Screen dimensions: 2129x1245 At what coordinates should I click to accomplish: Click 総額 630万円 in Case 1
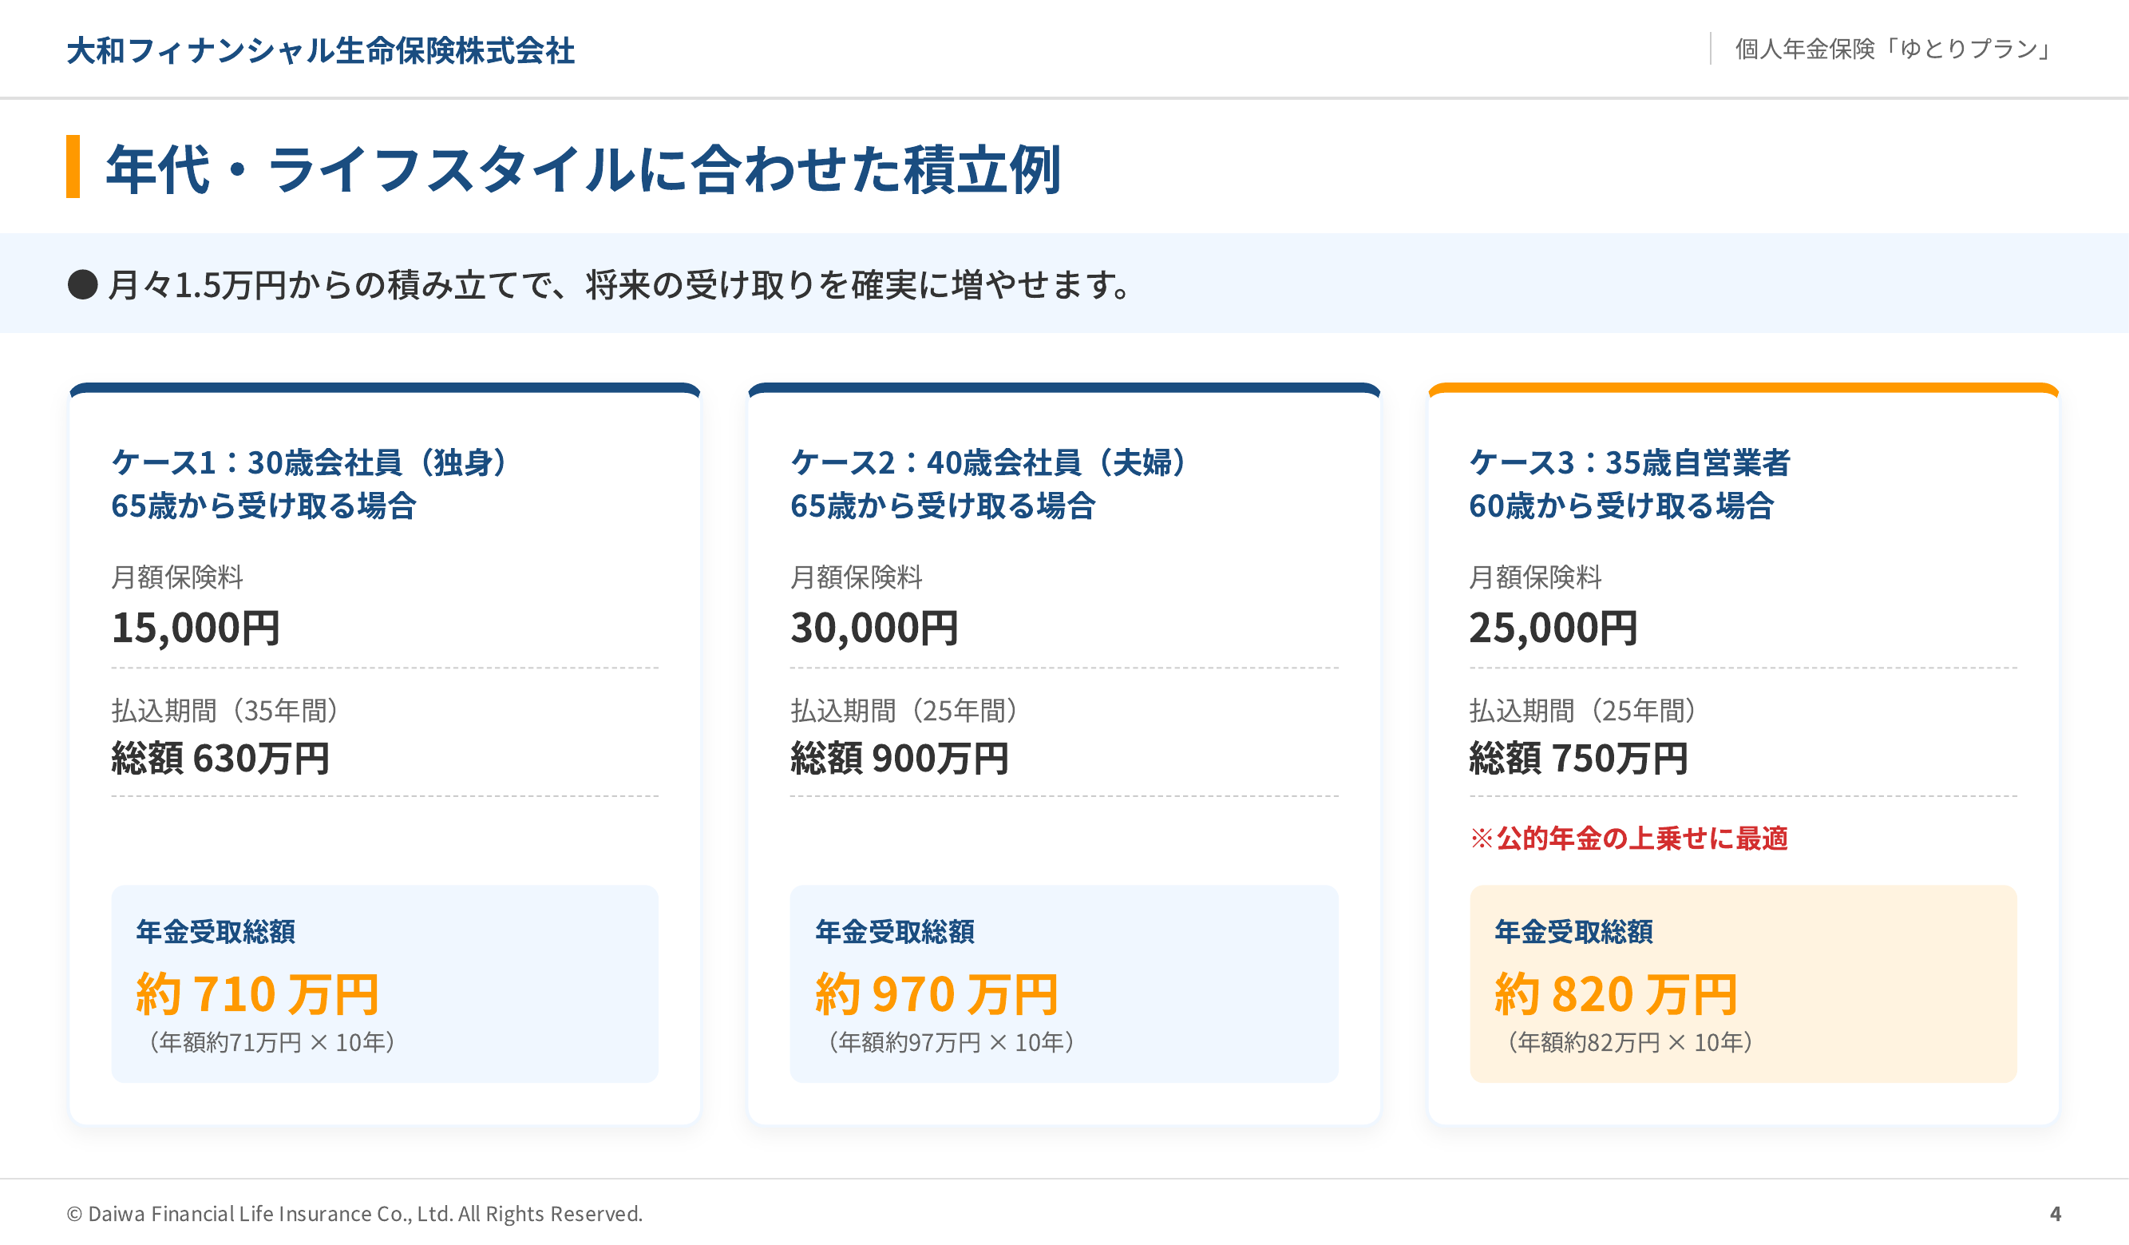[x=220, y=758]
